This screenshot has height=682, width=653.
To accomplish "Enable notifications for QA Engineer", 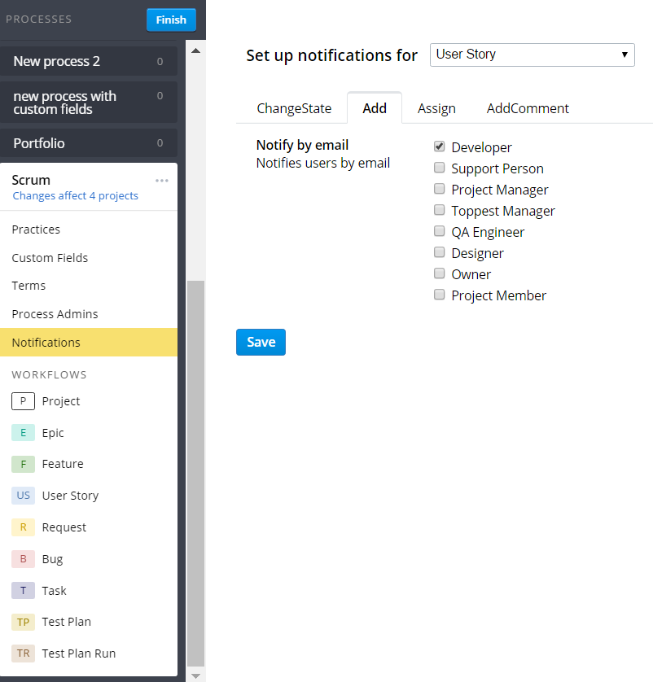I will pyautogui.click(x=439, y=231).
